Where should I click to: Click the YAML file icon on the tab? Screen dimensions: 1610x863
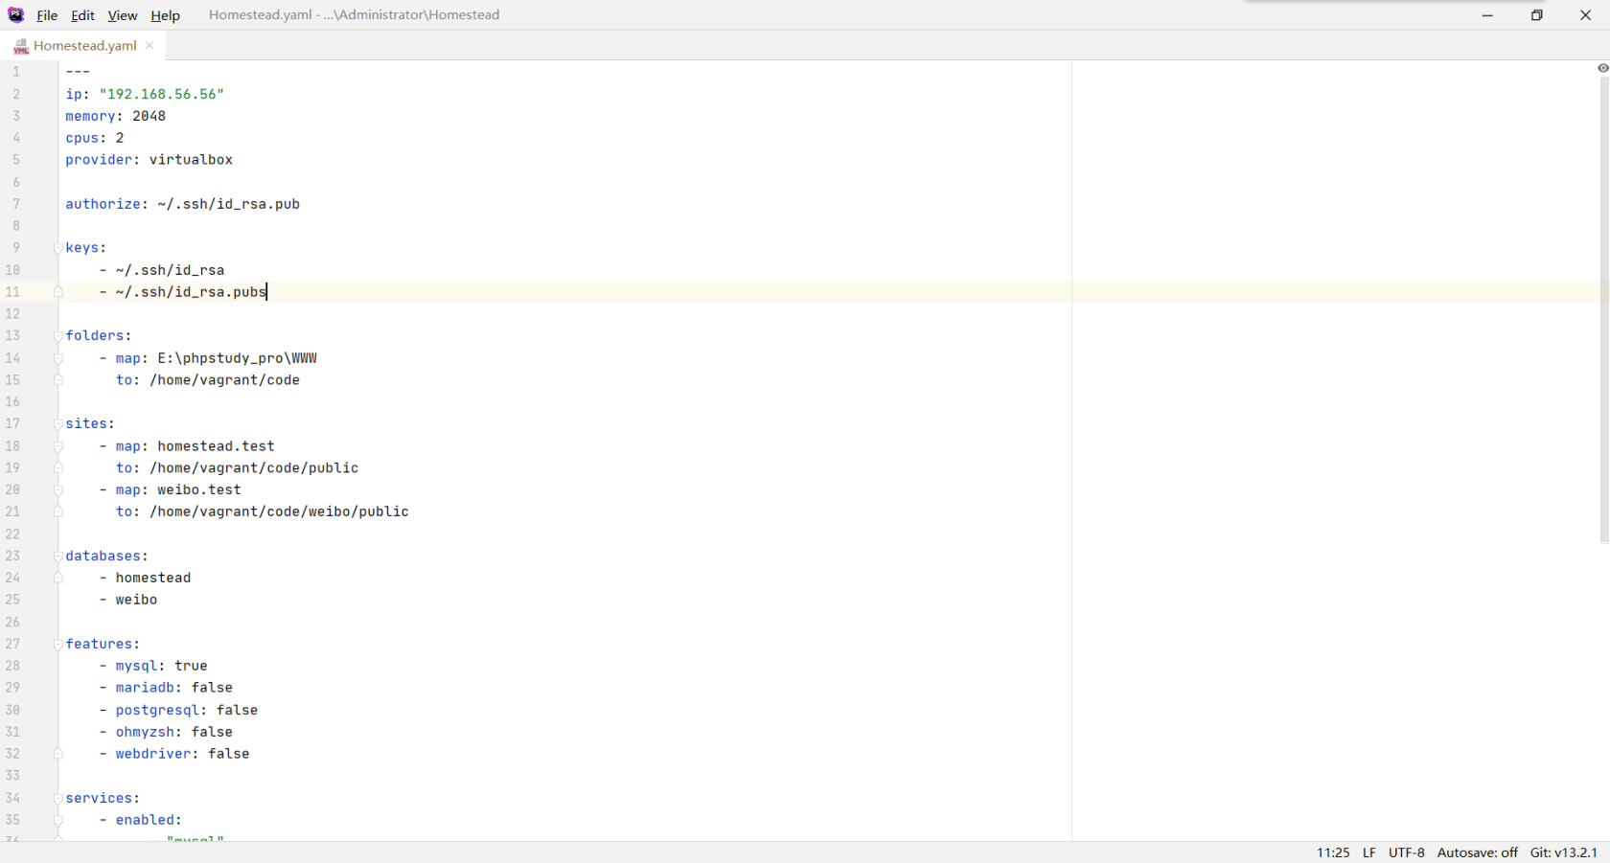(x=21, y=46)
